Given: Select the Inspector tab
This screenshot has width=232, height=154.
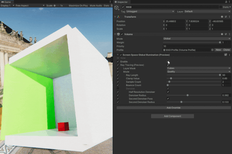Looking at the screenshot, I should (x=121, y=2).
